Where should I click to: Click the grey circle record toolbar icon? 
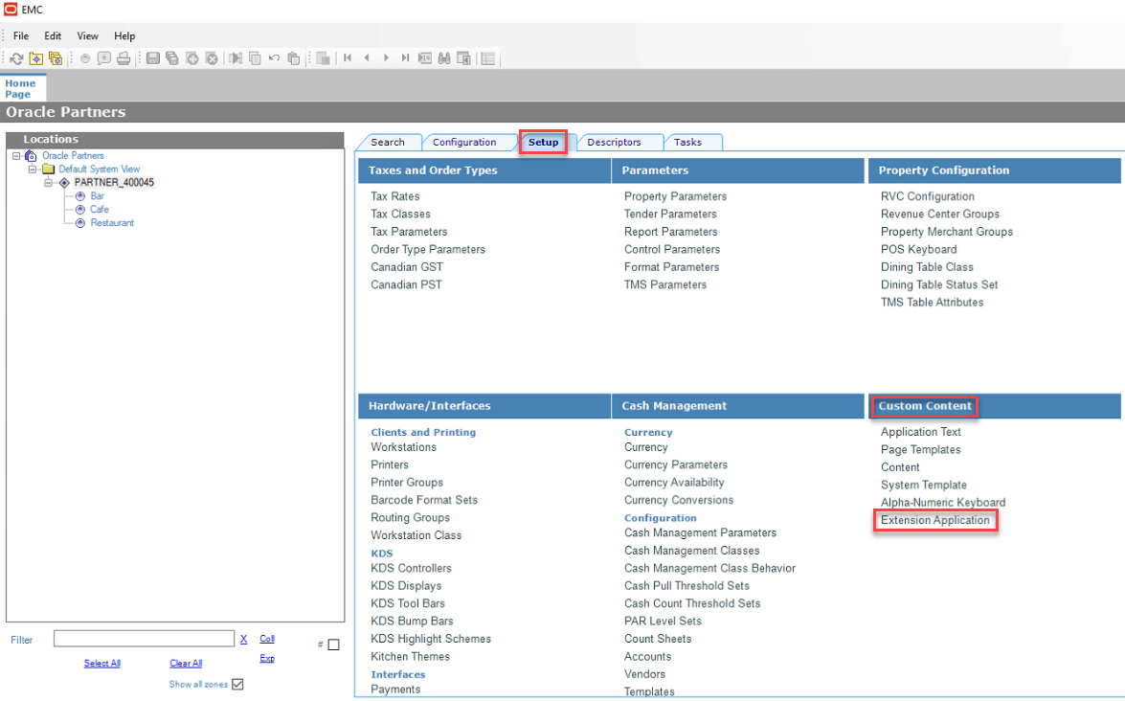click(x=85, y=58)
